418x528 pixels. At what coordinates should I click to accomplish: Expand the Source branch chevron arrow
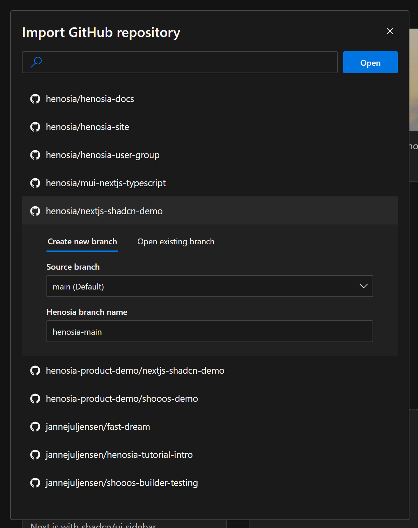(x=364, y=286)
